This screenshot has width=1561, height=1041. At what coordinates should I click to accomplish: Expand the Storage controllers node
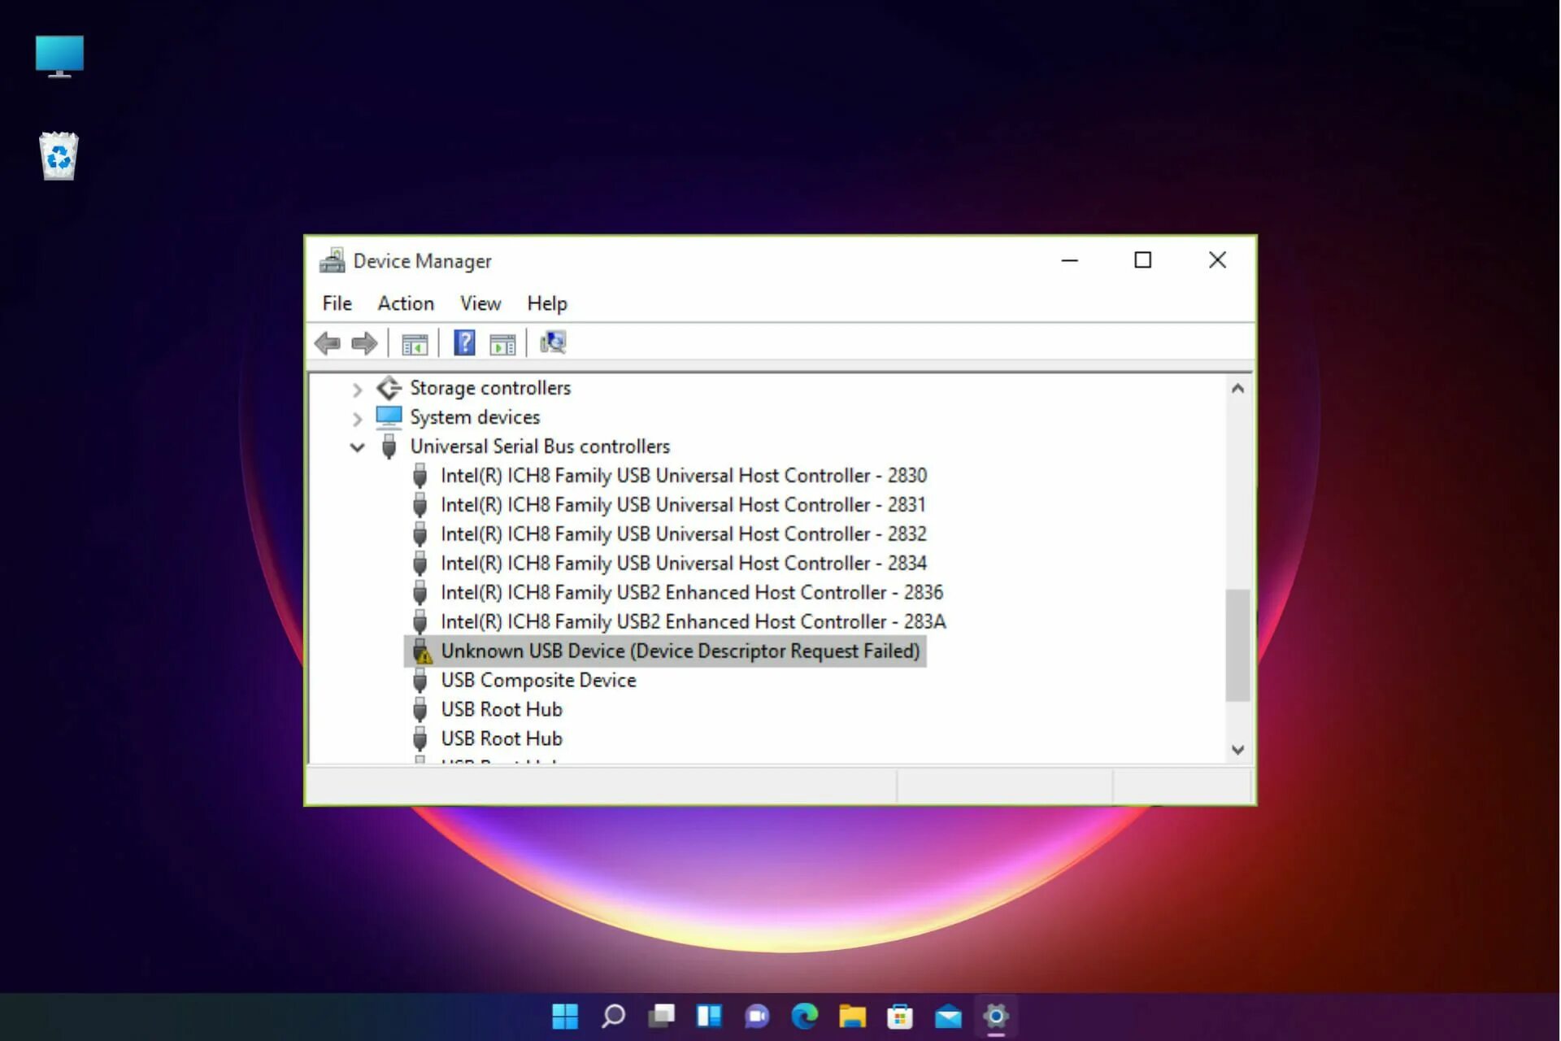(357, 390)
